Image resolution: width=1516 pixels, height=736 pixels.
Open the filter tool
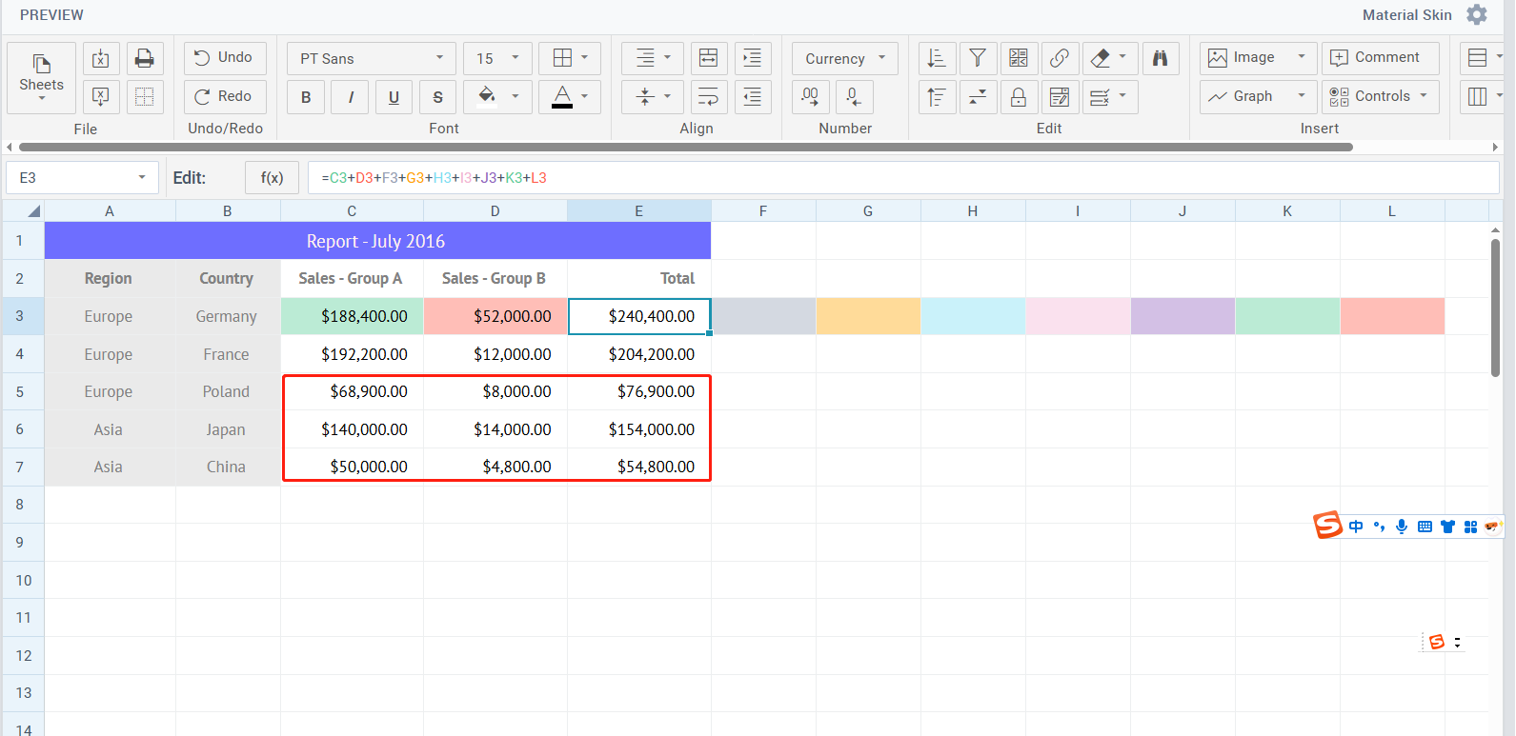(977, 59)
